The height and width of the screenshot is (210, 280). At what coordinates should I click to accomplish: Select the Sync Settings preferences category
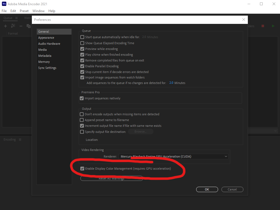point(47,68)
